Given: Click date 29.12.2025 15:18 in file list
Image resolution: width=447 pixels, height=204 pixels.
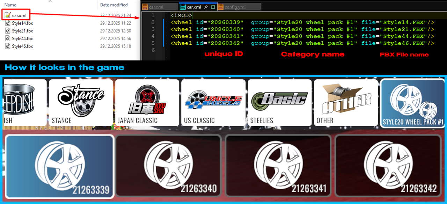Looking at the screenshot, I should (116, 46).
